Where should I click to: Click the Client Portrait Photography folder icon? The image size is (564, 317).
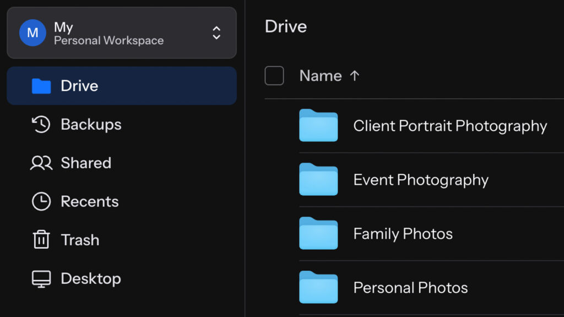pyautogui.click(x=318, y=125)
